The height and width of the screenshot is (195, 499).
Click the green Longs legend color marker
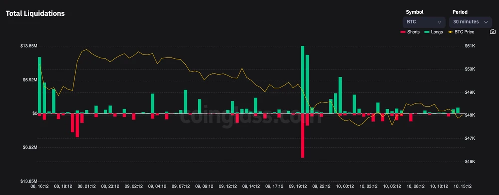coord(427,32)
